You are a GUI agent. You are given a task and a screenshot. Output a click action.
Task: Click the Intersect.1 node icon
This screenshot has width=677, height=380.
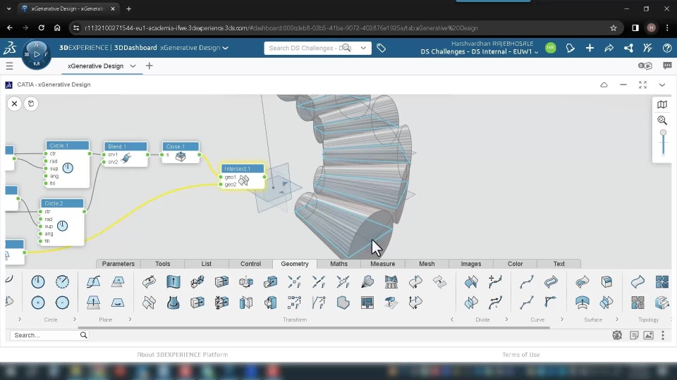pyautogui.click(x=244, y=181)
